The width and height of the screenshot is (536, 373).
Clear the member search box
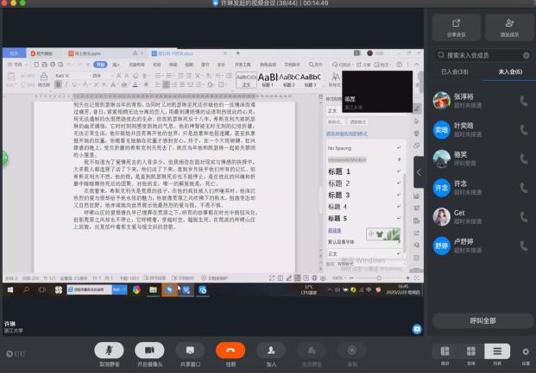click(524, 55)
